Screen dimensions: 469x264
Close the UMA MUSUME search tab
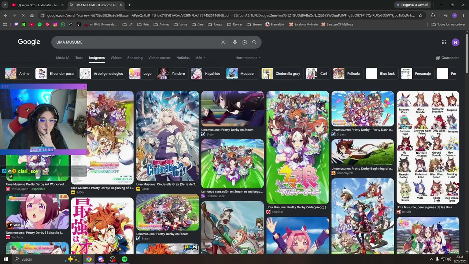click(120, 5)
